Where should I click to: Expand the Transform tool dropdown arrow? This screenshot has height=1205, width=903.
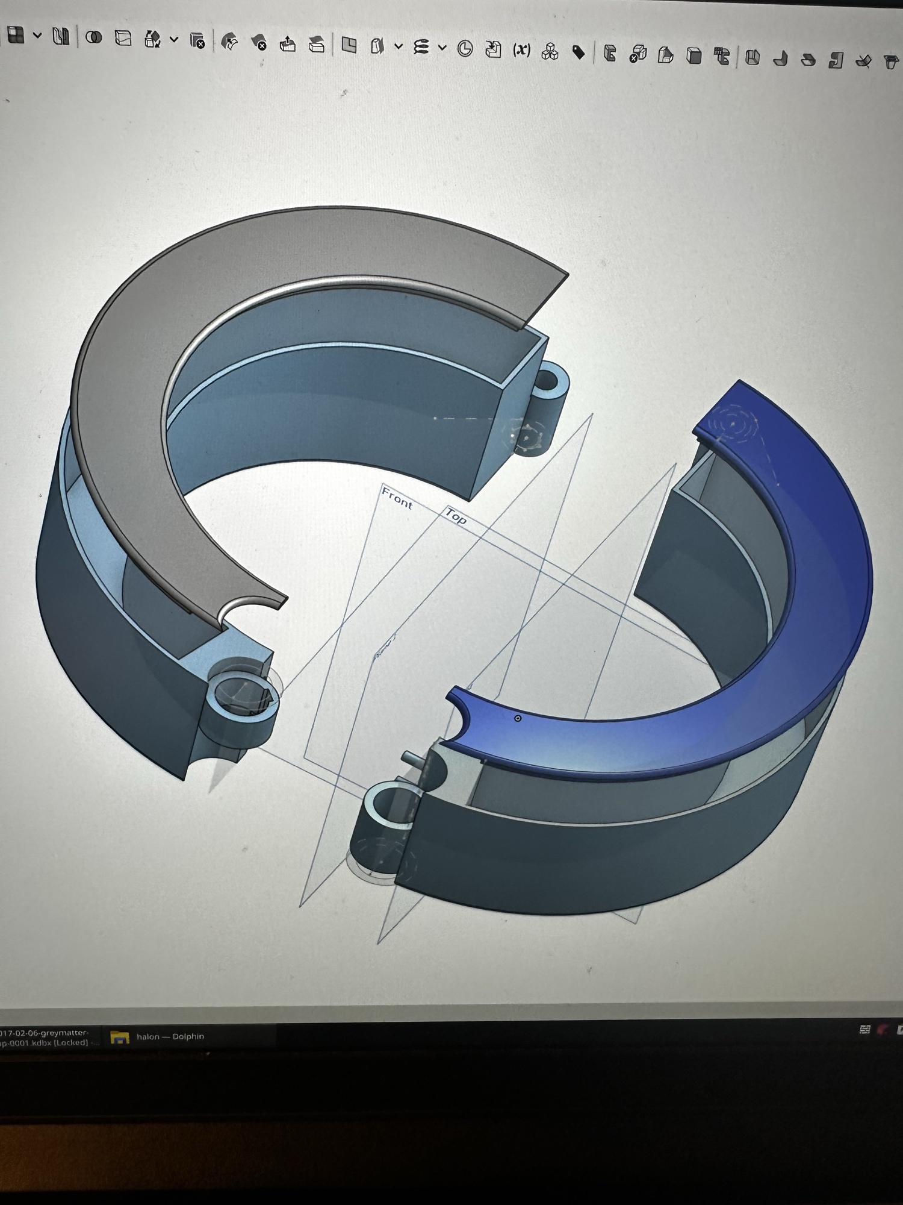coord(174,40)
